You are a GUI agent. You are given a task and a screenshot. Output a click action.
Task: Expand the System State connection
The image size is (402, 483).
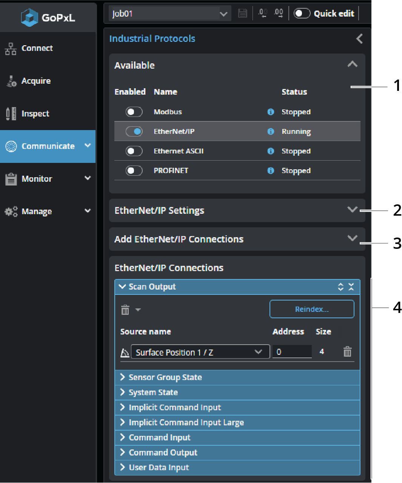pyautogui.click(x=153, y=393)
